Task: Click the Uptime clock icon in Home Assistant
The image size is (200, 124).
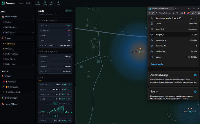Action: (152, 57)
